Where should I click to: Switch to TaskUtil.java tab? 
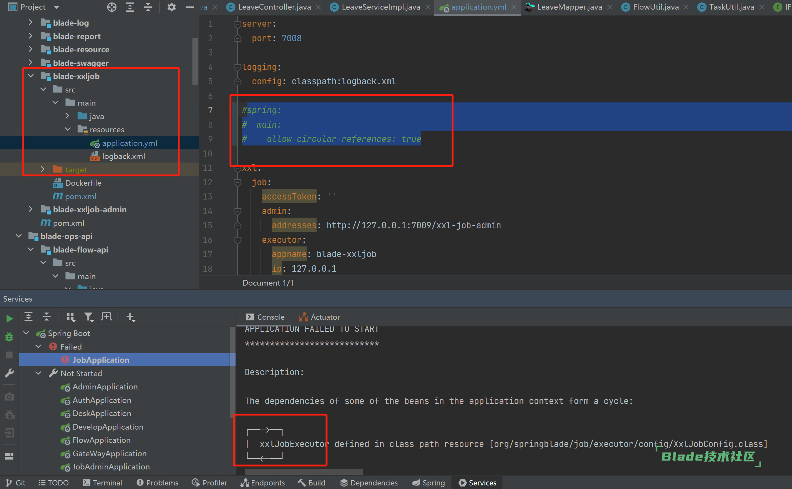click(731, 7)
